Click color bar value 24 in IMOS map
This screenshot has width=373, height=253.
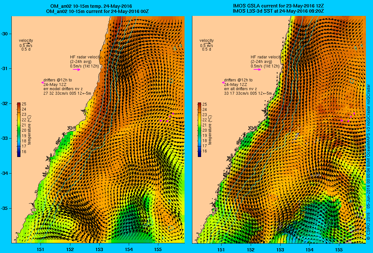click(205, 110)
